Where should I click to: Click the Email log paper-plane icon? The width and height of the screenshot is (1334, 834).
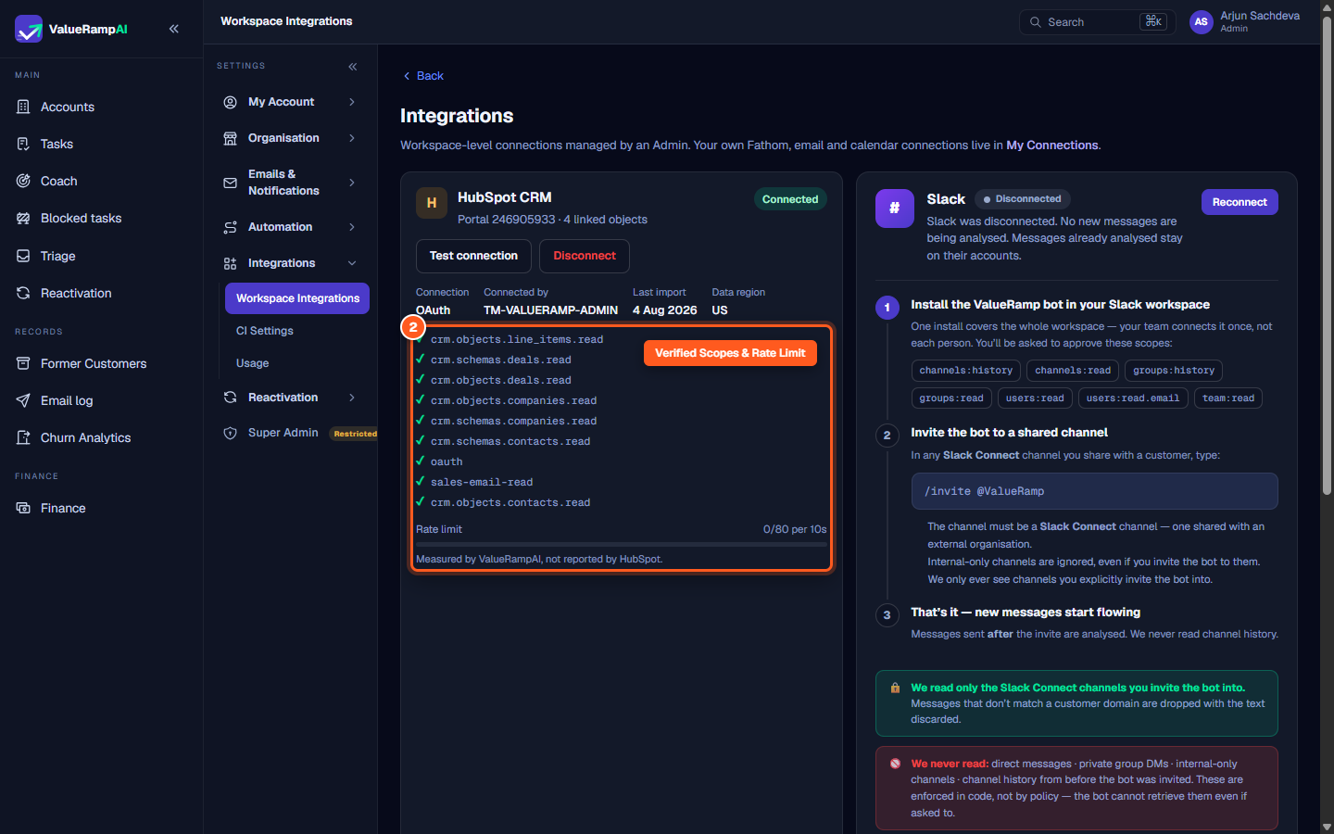(23, 400)
